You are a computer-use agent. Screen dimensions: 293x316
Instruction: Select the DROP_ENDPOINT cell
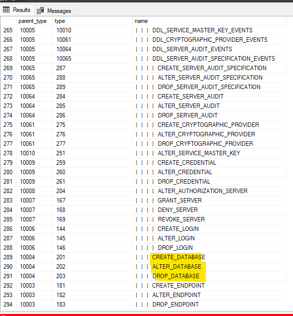click(x=209, y=305)
